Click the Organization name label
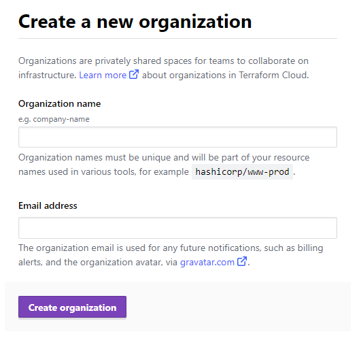Viewport: 361px width, 351px height. (59, 103)
